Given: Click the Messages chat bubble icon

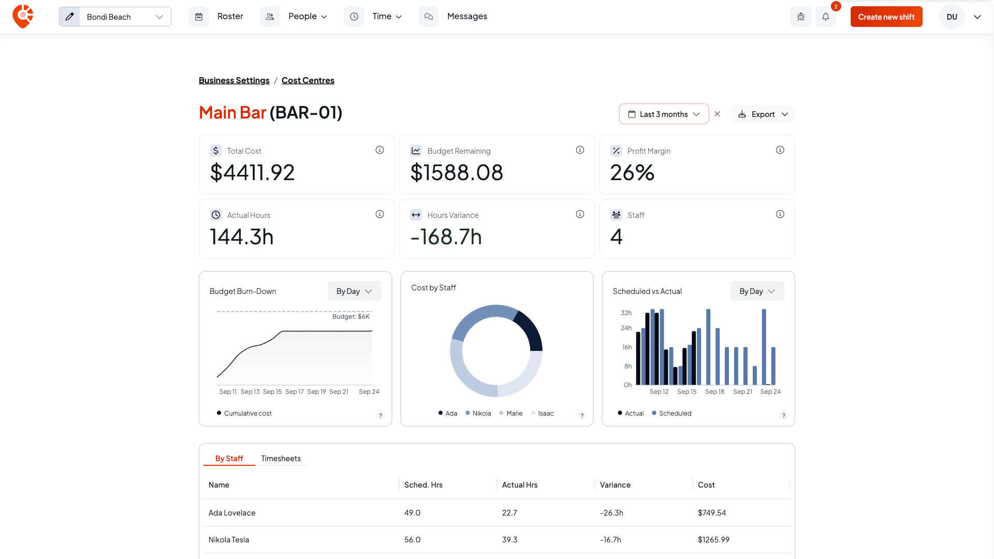Looking at the screenshot, I should pyautogui.click(x=429, y=17).
